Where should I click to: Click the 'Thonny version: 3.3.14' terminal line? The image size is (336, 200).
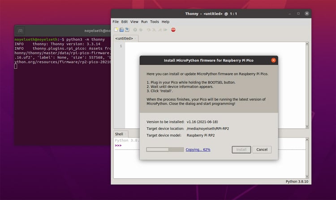click(57, 44)
